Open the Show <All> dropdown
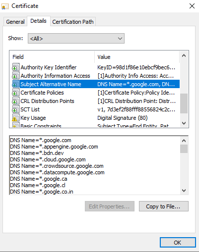This screenshot has width=199, height=252. click(x=76, y=39)
